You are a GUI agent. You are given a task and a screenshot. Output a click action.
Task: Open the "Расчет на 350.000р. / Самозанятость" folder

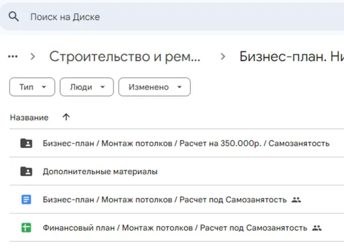[x=186, y=143]
